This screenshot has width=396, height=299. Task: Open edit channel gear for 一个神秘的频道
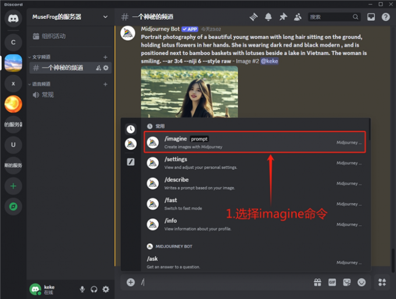pyautogui.click(x=106, y=68)
